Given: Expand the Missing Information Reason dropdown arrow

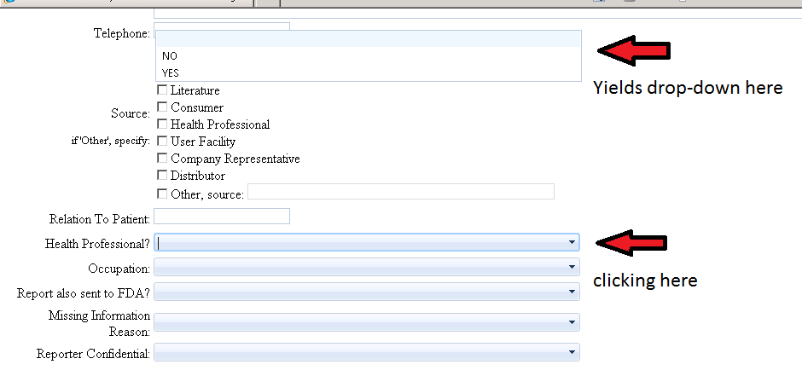Looking at the screenshot, I should click(572, 323).
